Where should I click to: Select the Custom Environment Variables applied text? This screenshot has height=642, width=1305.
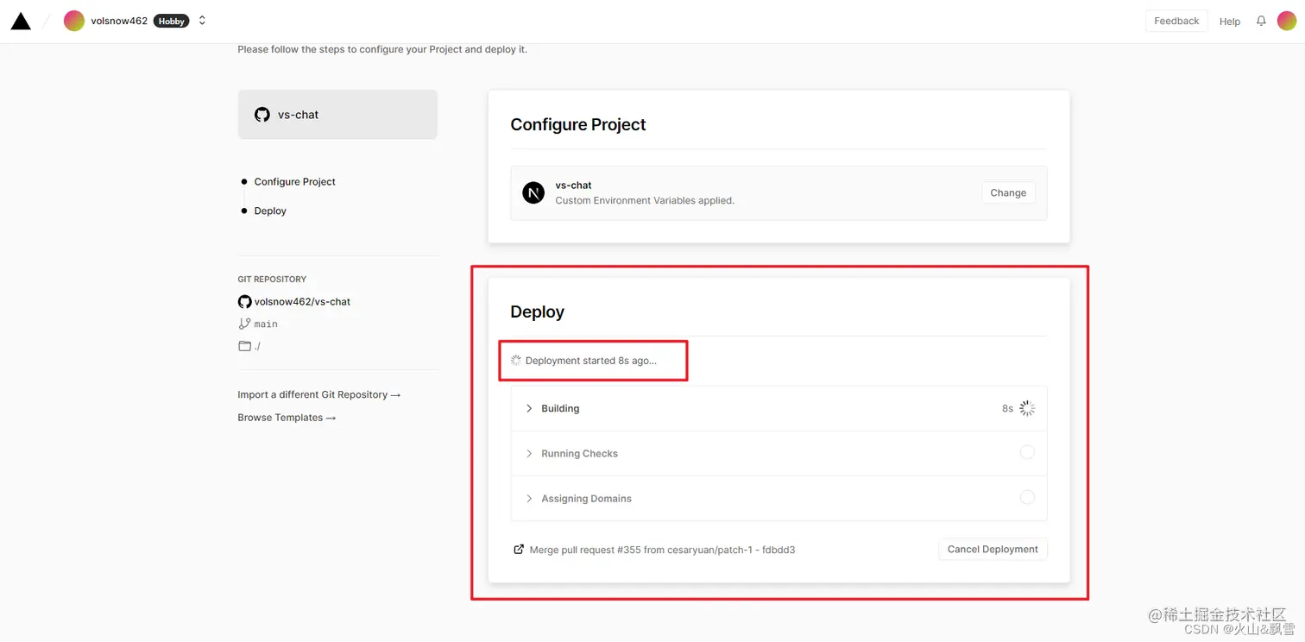pyautogui.click(x=645, y=200)
